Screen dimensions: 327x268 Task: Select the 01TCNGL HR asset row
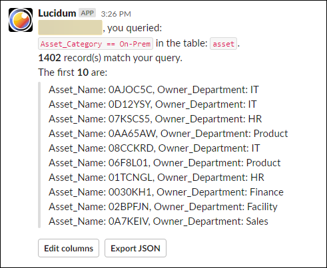point(157,178)
